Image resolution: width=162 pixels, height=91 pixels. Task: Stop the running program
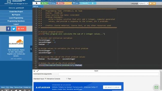click(x=60, y=3)
